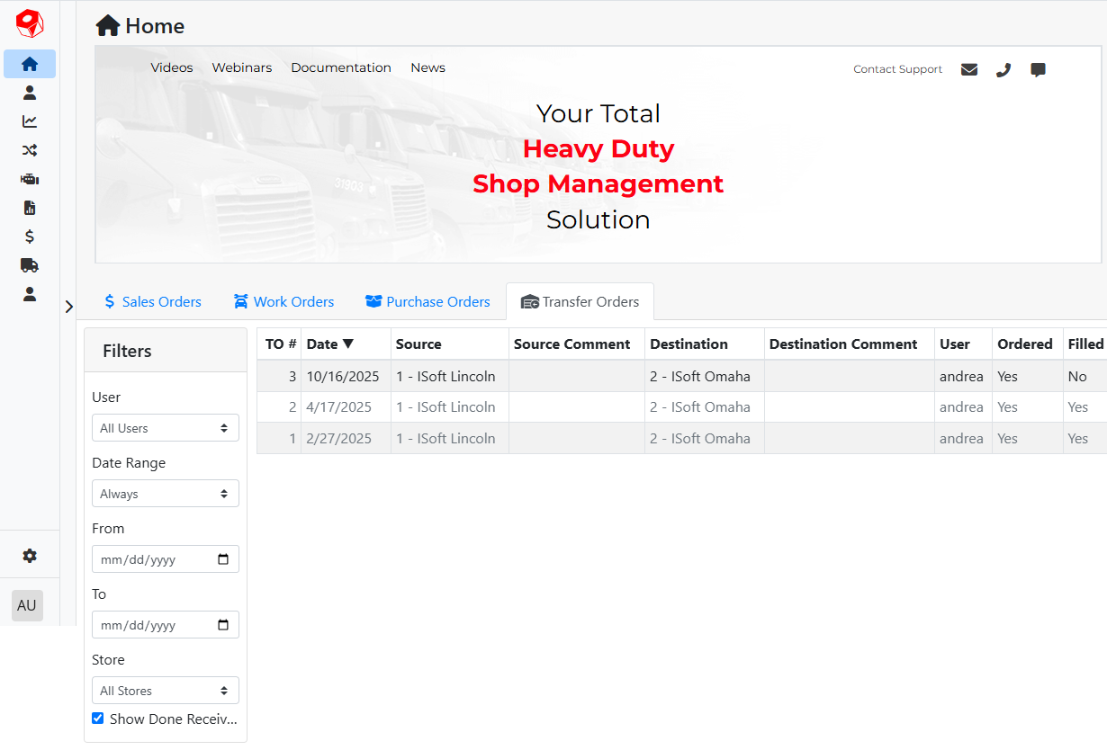Click the shuffle arrows sidebar icon
Image resolution: width=1107 pixels, height=750 pixels.
coord(30,150)
